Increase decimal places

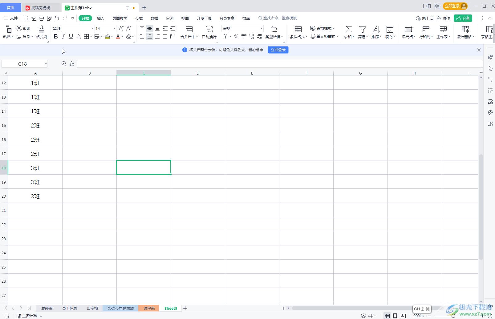252,37
